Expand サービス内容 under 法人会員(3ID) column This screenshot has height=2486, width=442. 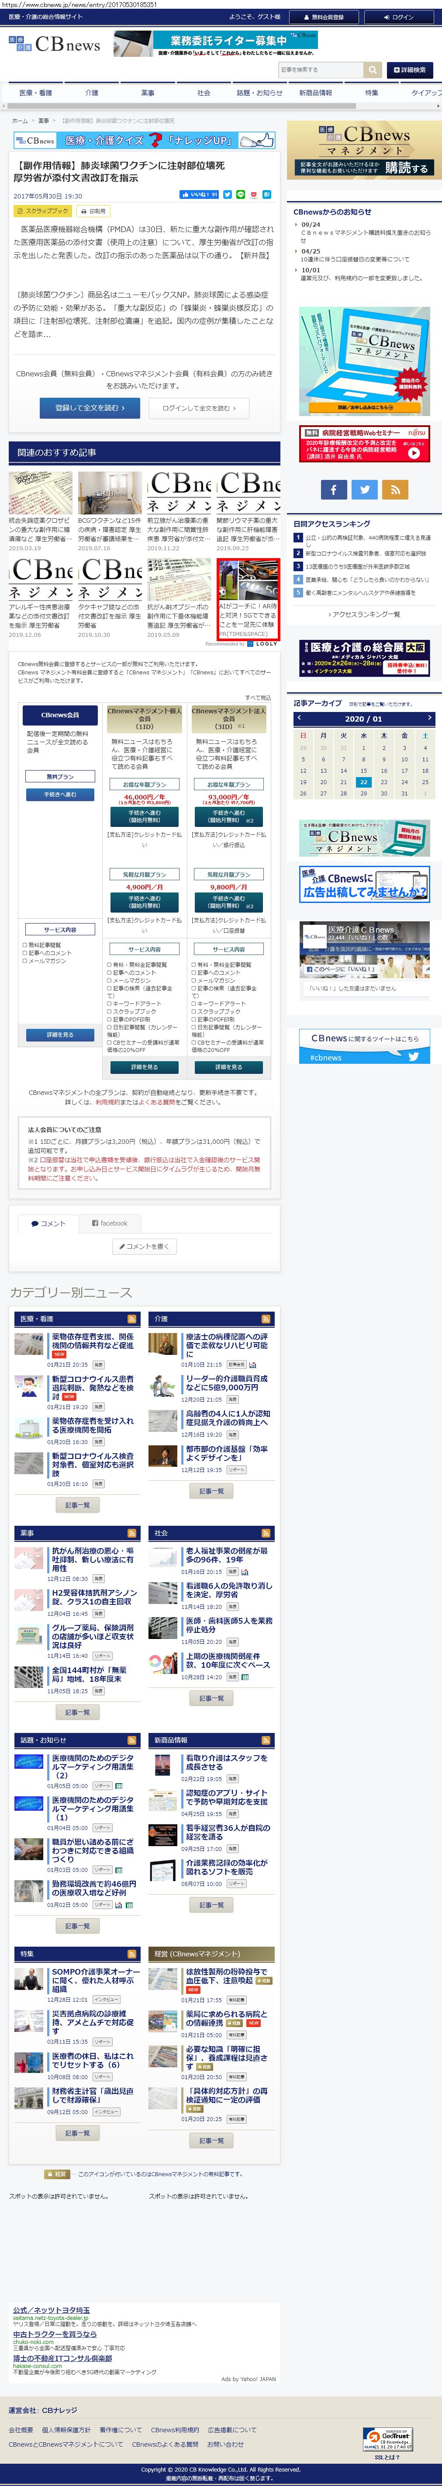pyautogui.click(x=229, y=949)
